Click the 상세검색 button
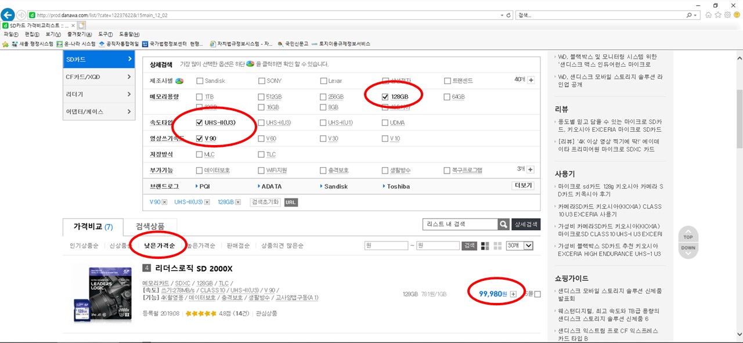 tap(526, 225)
